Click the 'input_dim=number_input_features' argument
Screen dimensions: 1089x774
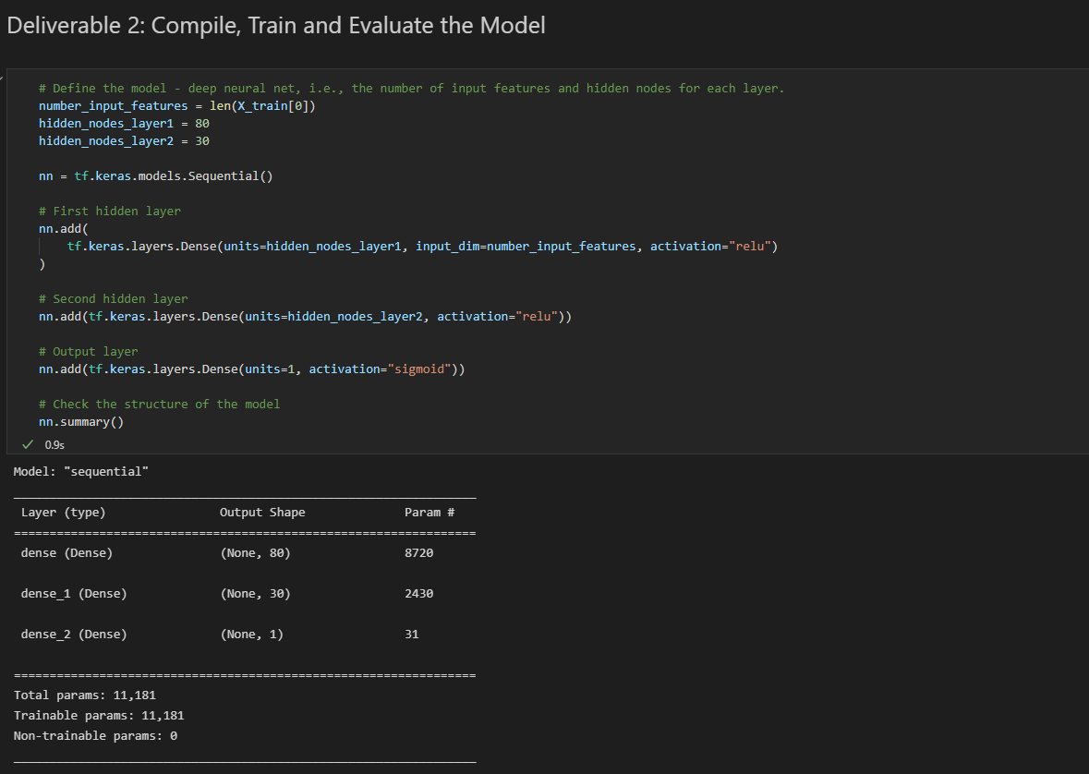(526, 246)
